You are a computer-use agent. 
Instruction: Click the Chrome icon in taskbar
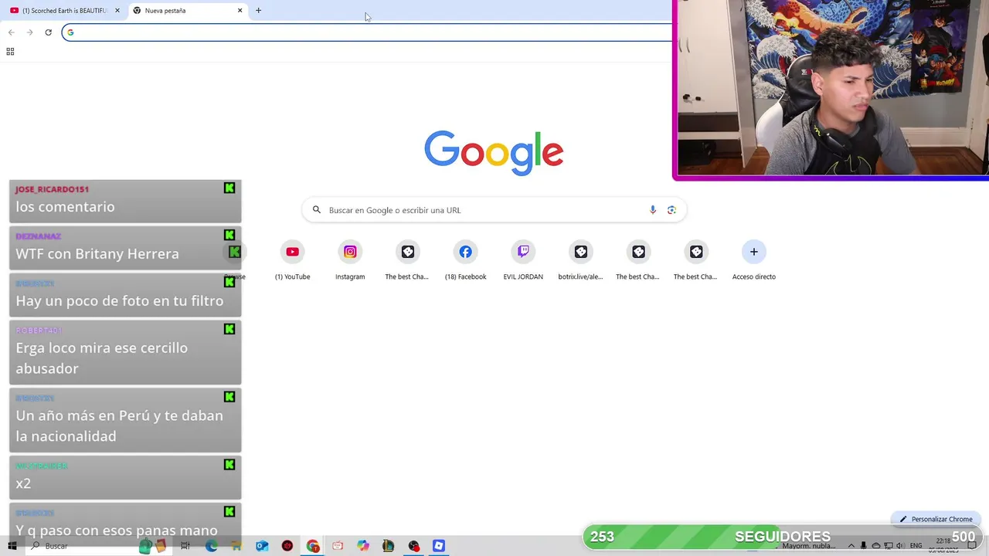(x=312, y=546)
